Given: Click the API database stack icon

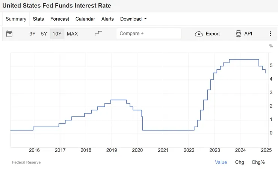Looking at the screenshot, I should click(239, 34).
